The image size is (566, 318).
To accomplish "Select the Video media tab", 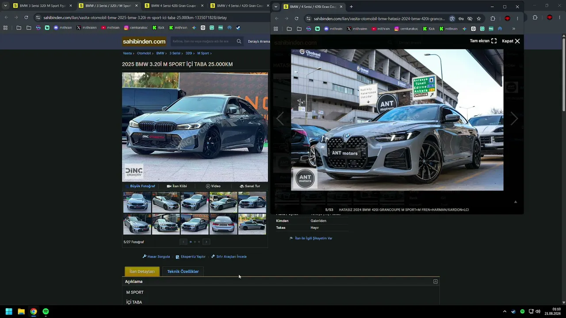I will point(213,186).
